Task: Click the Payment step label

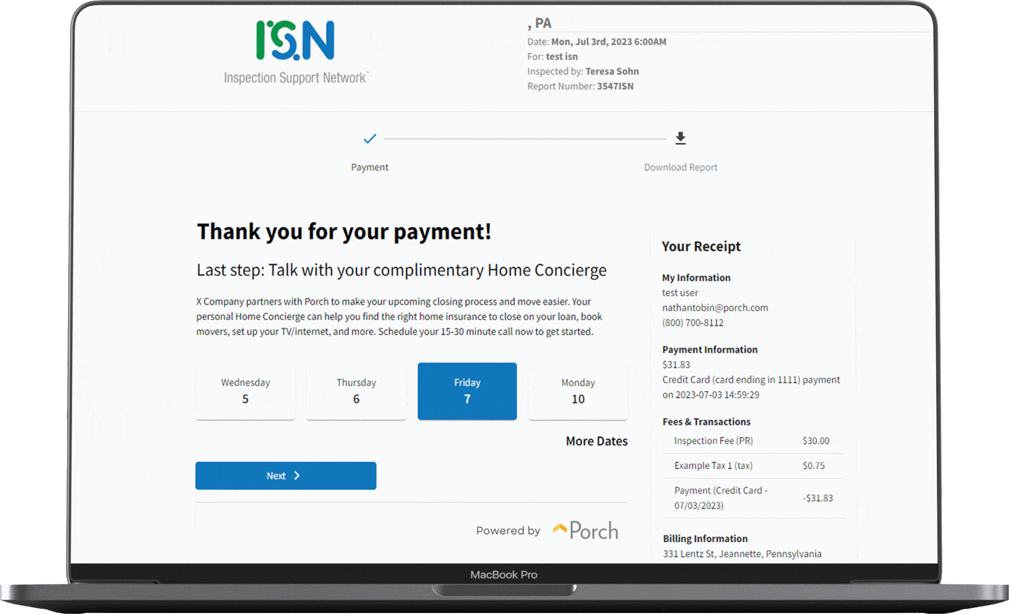Action: (x=370, y=167)
